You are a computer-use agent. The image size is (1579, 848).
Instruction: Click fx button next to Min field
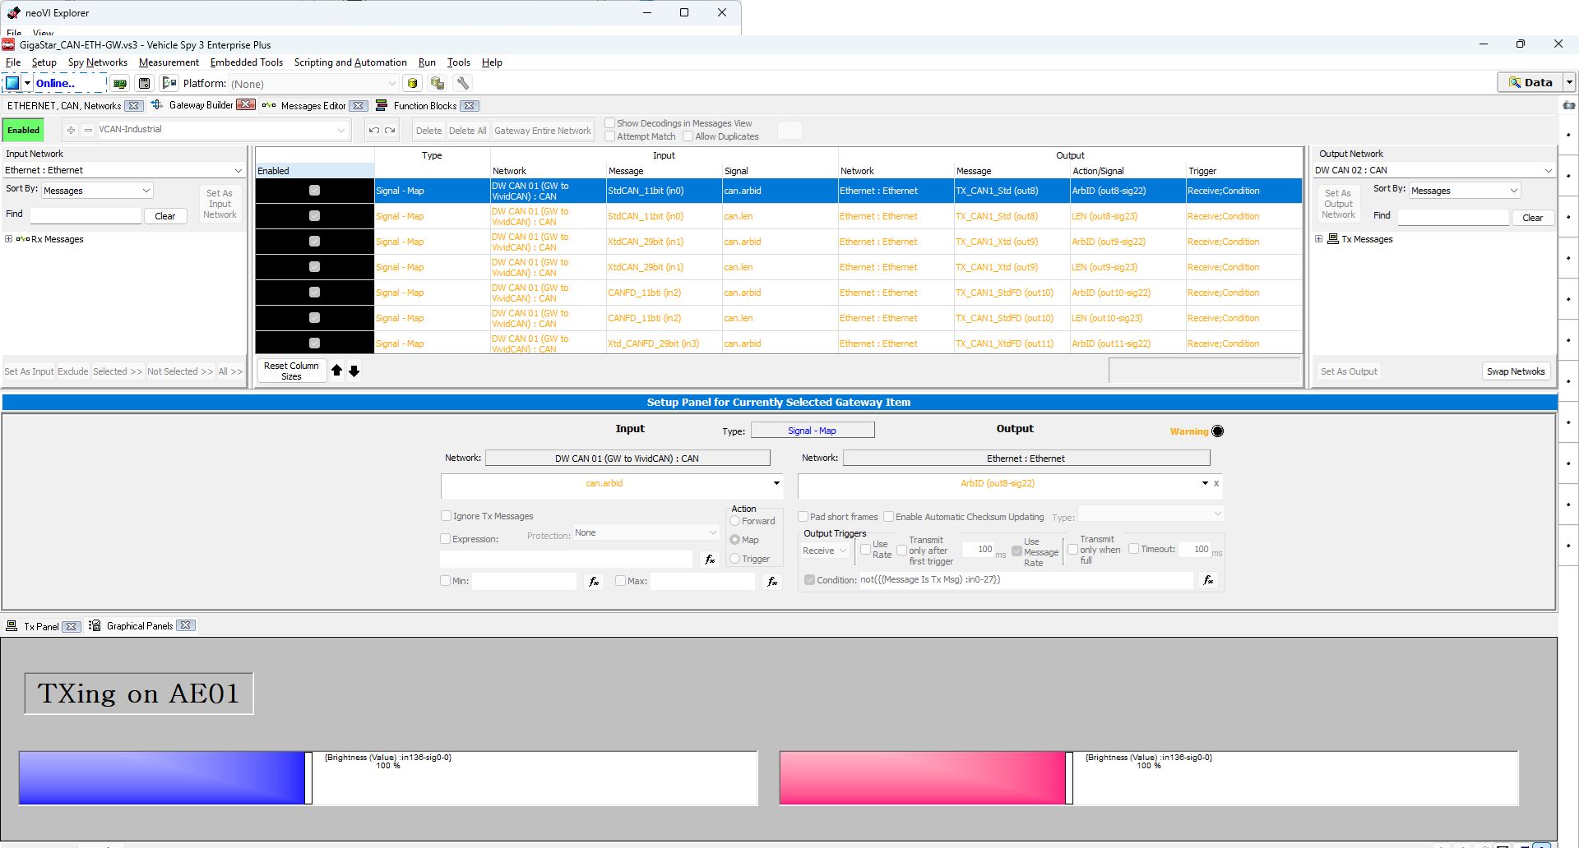point(594,582)
